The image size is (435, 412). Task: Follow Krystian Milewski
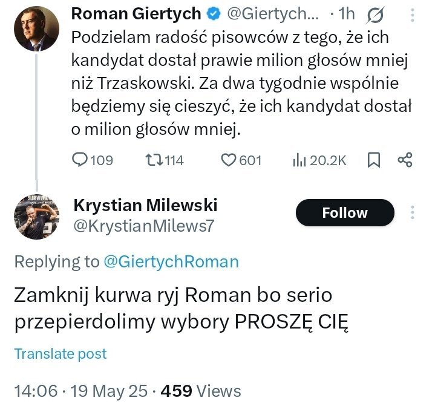[x=344, y=213]
